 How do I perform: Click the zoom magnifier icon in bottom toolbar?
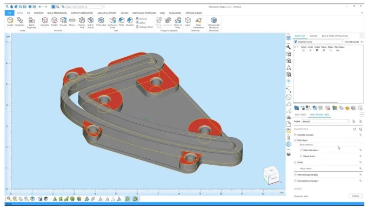(9, 199)
